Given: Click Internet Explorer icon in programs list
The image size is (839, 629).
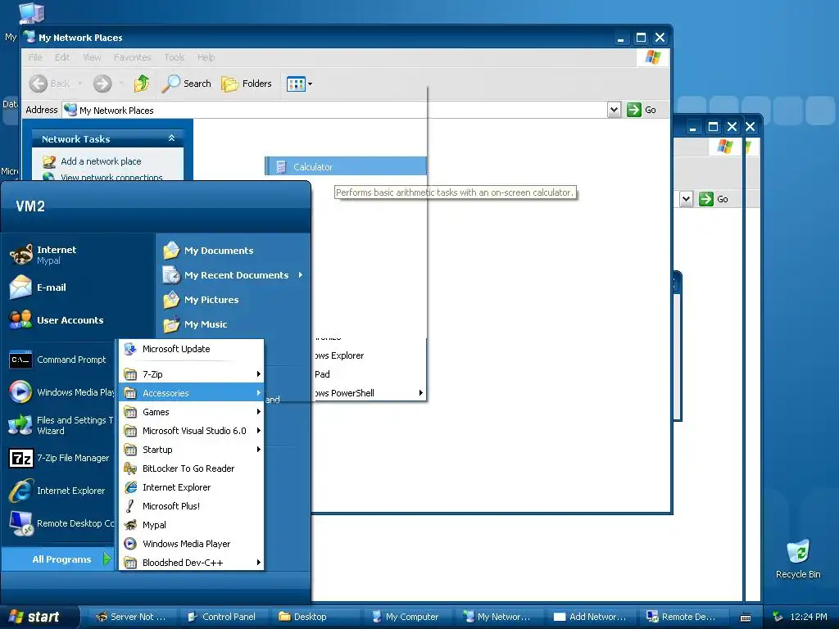Looking at the screenshot, I should 130,487.
